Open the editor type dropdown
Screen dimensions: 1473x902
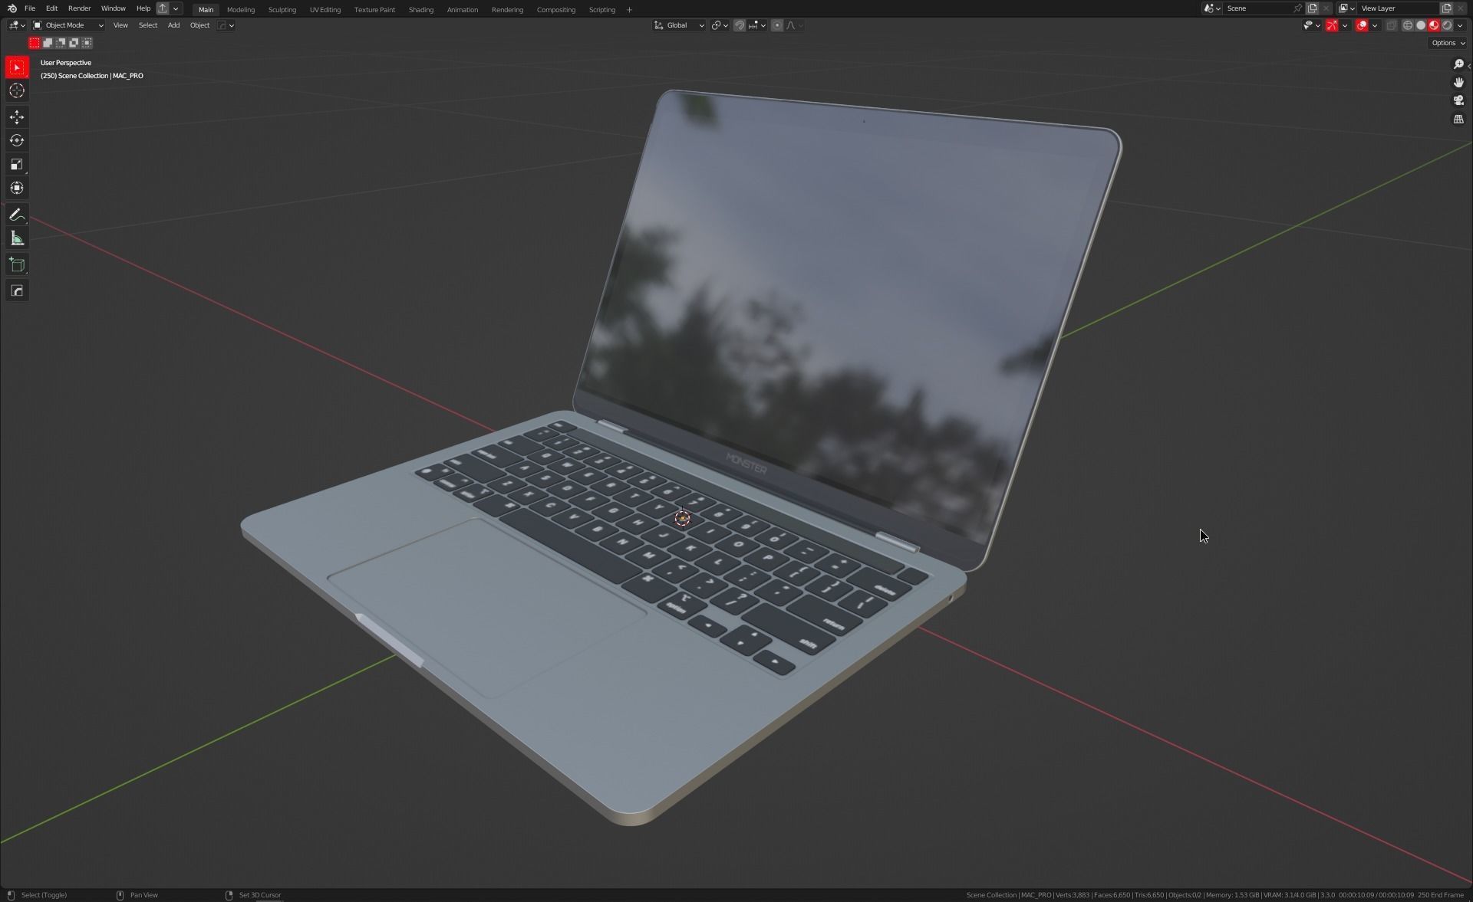point(17,25)
